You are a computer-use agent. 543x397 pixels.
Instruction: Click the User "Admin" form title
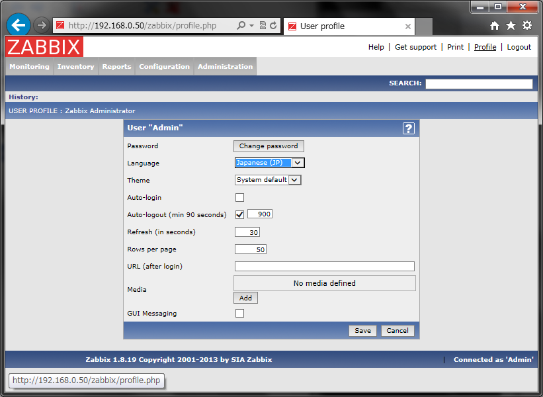[x=155, y=128]
